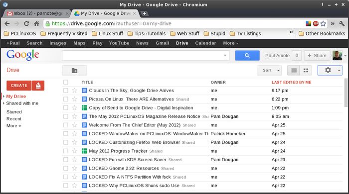Open Images from the Google bar
The width and height of the screenshot is (349, 194).
coord(58,43)
